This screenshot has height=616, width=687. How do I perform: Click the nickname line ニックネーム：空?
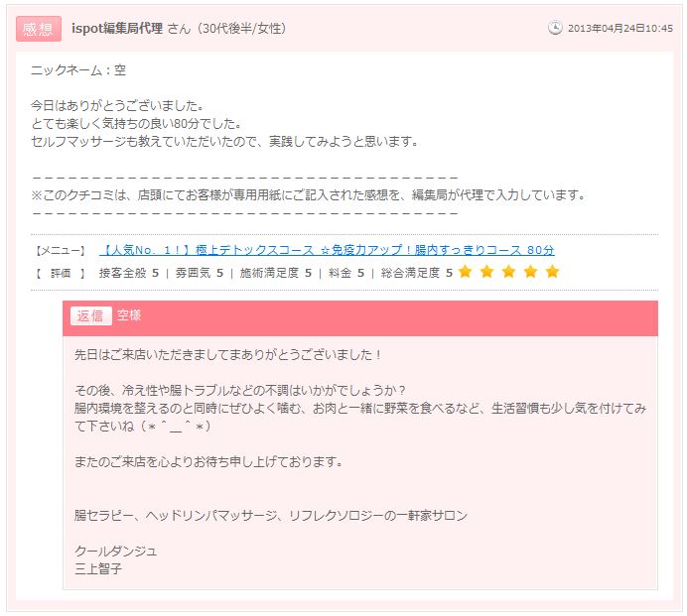tap(78, 70)
